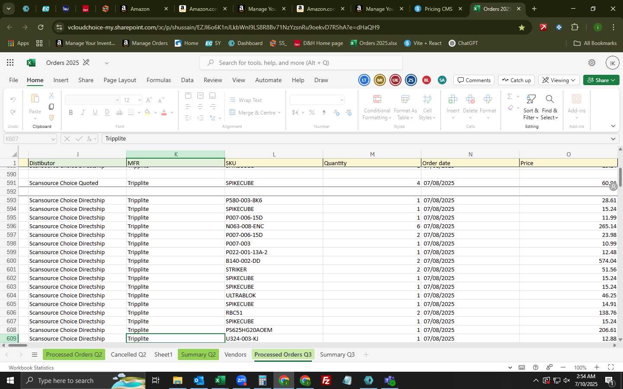Expand the font name dropdown
This screenshot has width=623, height=389.
(117, 100)
